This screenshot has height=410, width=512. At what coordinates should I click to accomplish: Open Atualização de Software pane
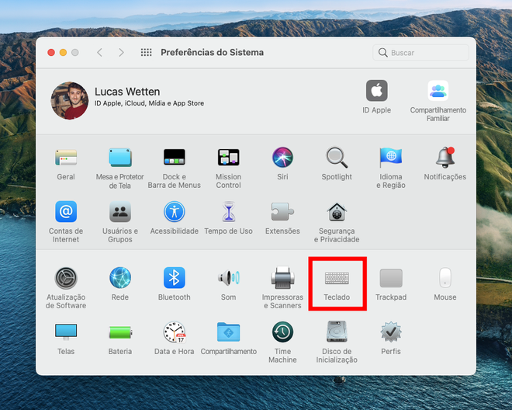pos(66,278)
